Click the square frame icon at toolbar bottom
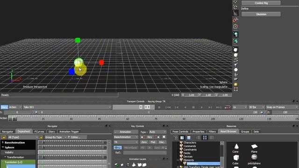The width and height of the screenshot is (299, 168). point(235,89)
